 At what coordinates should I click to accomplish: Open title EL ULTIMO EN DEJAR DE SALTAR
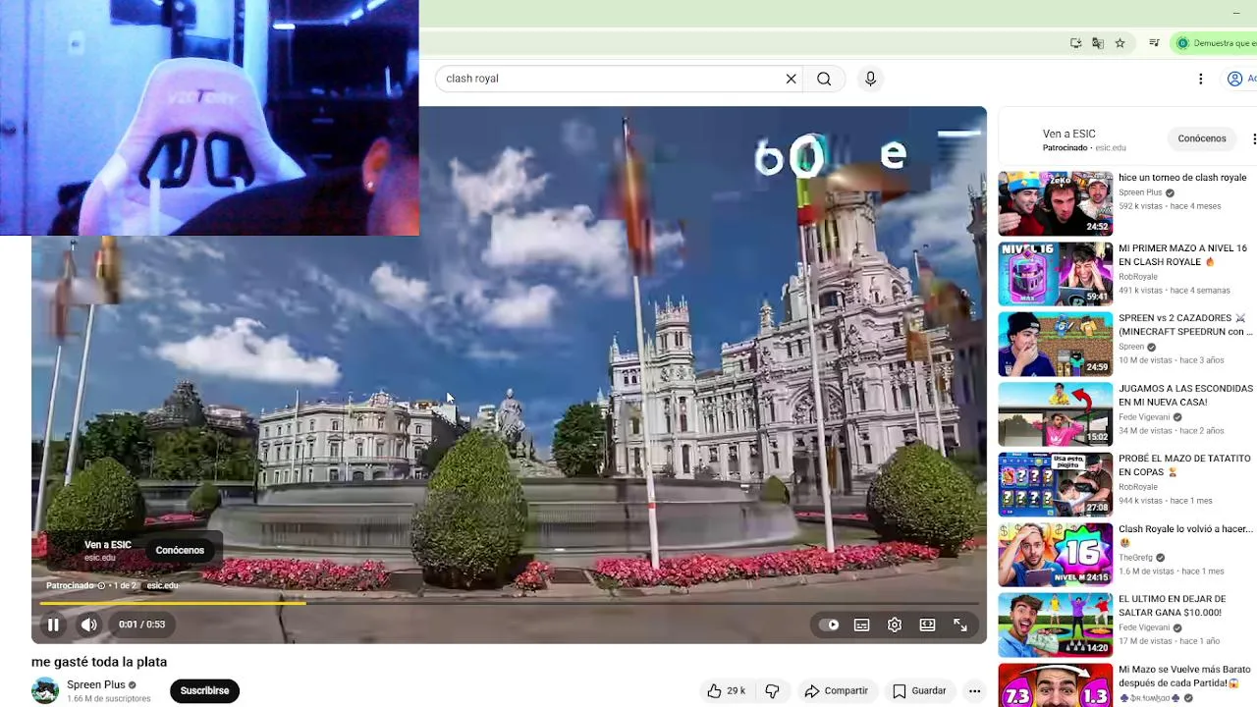tap(1173, 606)
